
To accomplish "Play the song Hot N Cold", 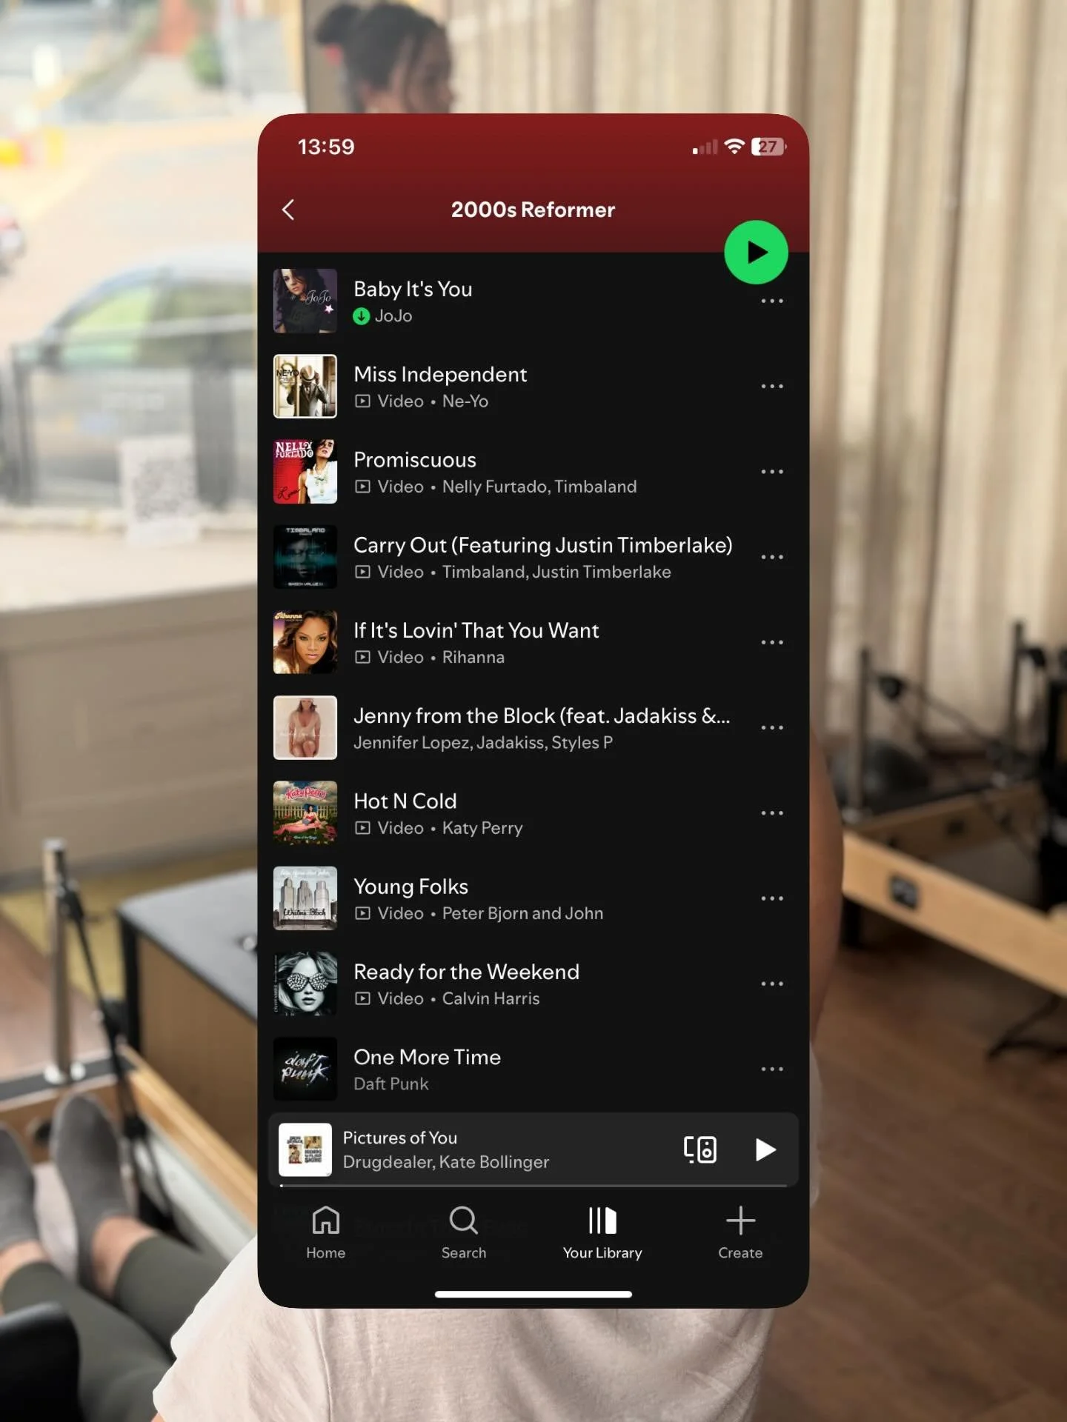I will [x=405, y=801].
